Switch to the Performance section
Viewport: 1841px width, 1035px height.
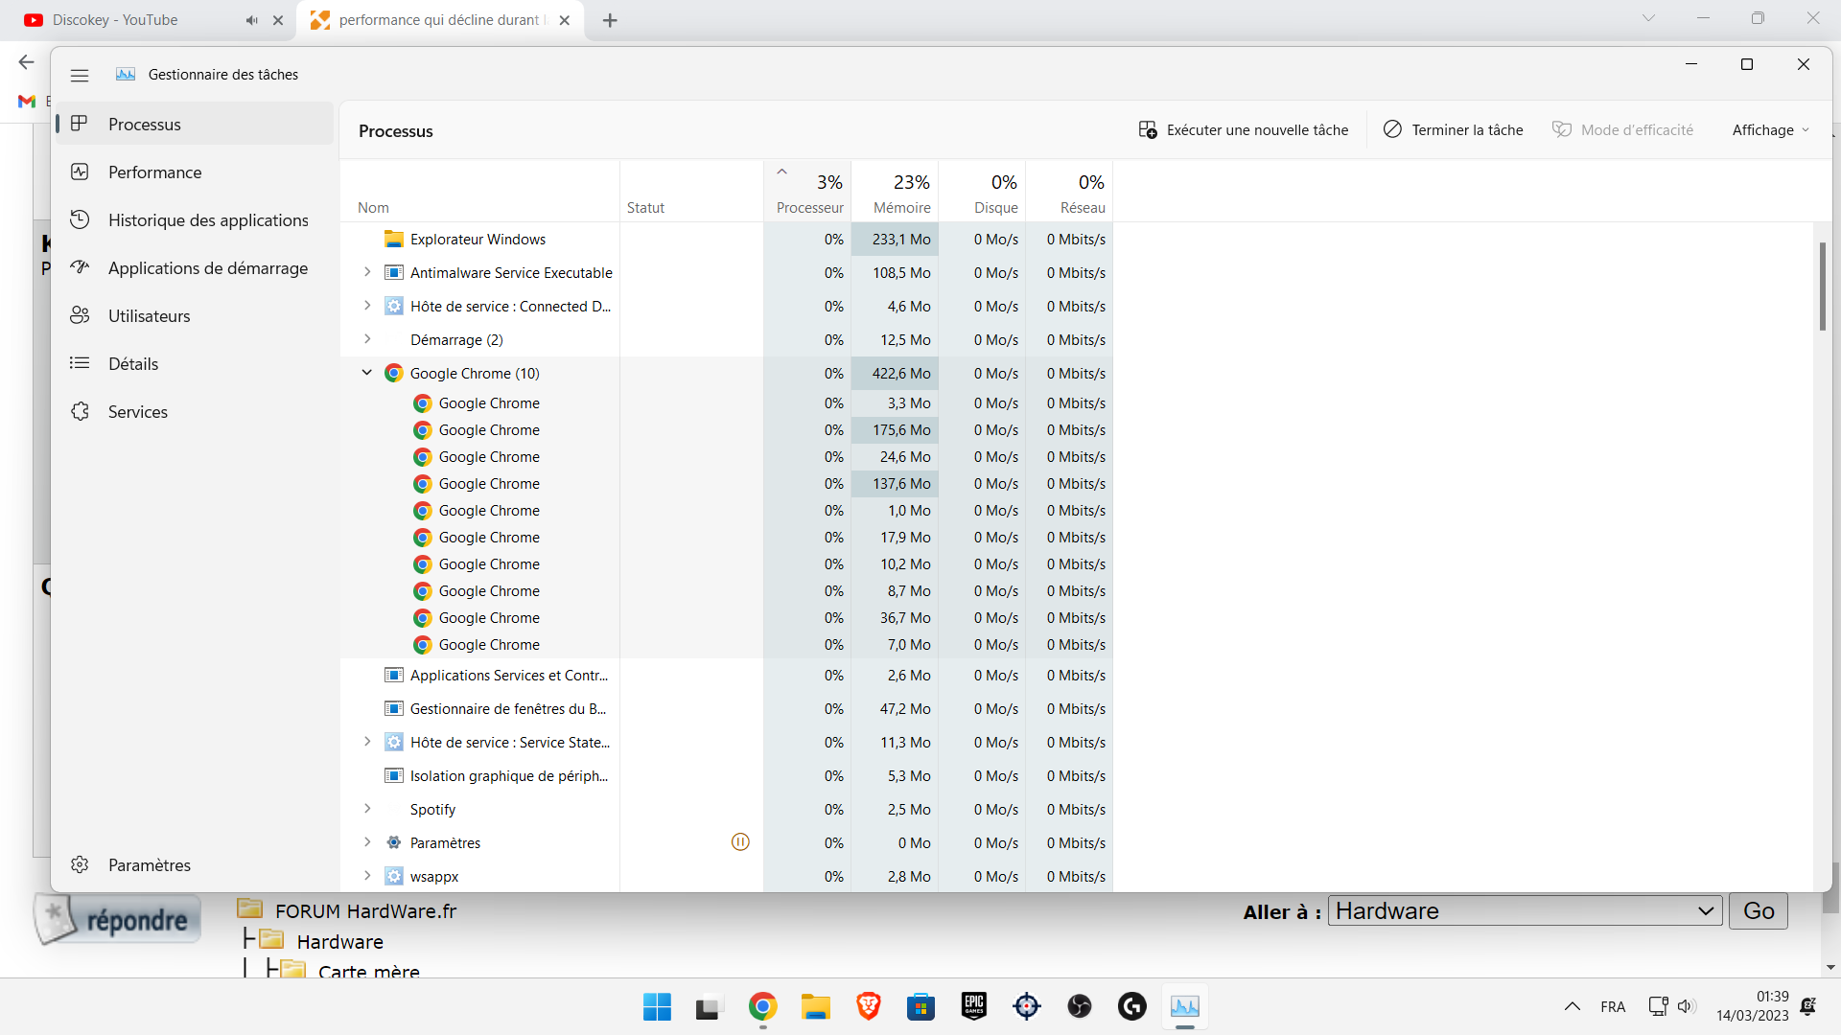[x=195, y=172]
